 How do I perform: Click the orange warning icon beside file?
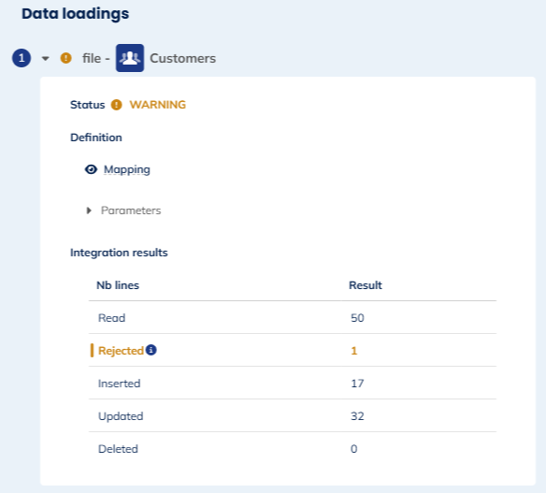point(65,58)
